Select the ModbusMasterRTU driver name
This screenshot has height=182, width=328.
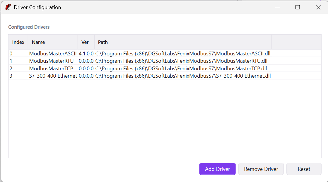[x=51, y=61]
